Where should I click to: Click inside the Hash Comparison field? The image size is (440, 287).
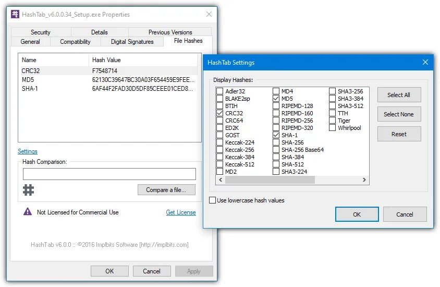pyautogui.click(x=109, y=174)
